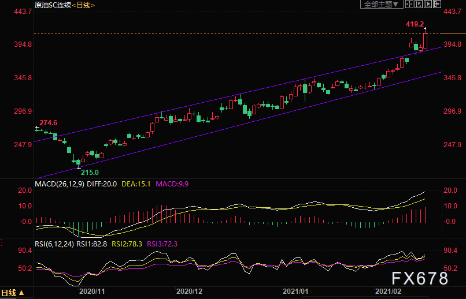Click the 2020/12 date on time axis
This screenshot has height=299, width=466.
pos(188,293)
